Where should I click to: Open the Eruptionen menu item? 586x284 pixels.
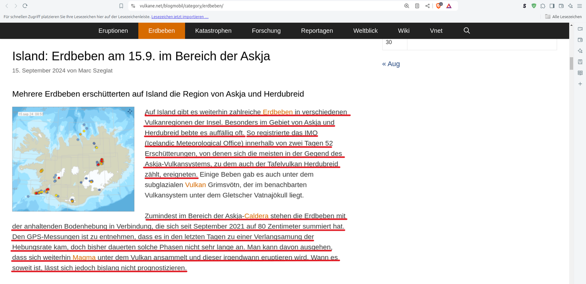[x=113, y=31]
